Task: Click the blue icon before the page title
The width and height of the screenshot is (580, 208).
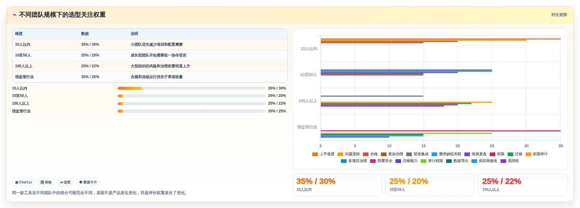Action: (15, 15)
